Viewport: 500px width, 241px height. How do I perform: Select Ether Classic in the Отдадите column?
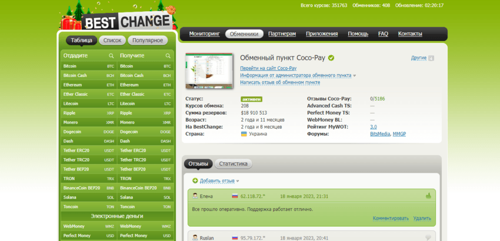tap(89, 94)
